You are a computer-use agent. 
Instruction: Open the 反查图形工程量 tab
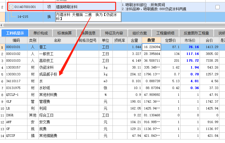pyautogui.click(x=196, y=33)
